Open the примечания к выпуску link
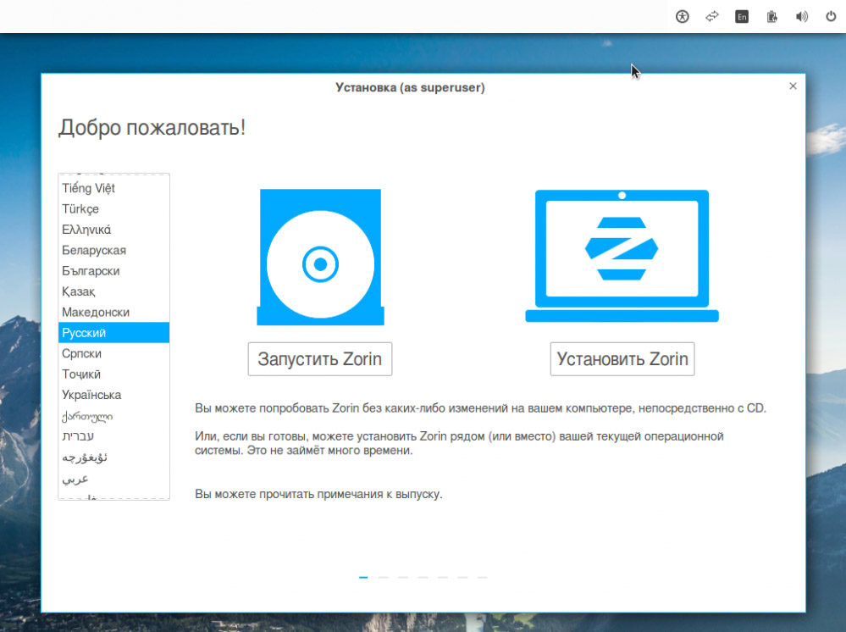Image resolution: width=846 pixels, height=632 pixels. pos(379,495)
